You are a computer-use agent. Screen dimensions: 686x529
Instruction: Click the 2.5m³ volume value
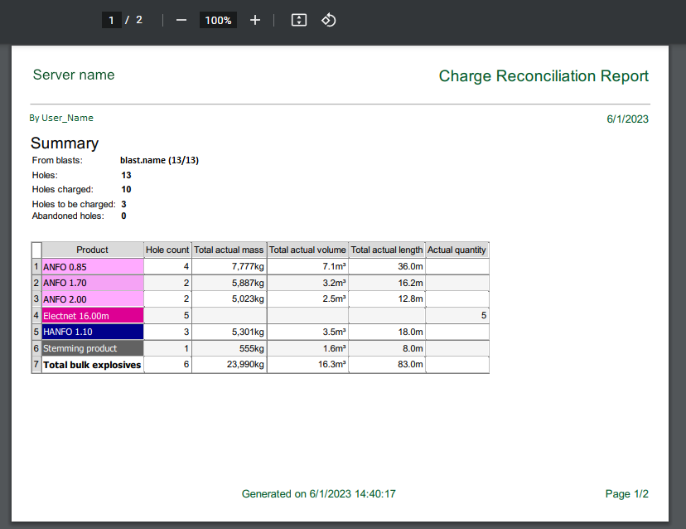[334, 298]
